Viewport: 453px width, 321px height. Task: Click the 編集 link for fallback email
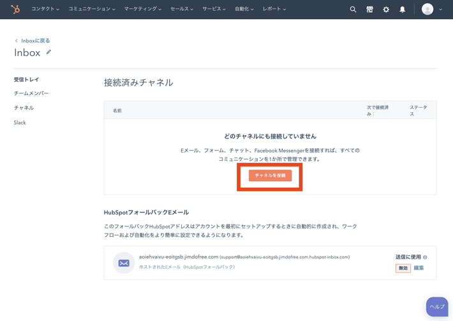click(419, 268)
